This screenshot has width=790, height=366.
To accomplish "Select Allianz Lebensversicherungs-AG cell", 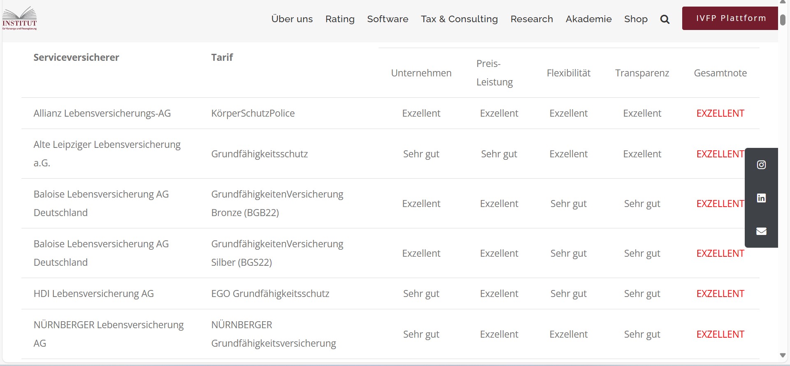I will pos(102,113).
